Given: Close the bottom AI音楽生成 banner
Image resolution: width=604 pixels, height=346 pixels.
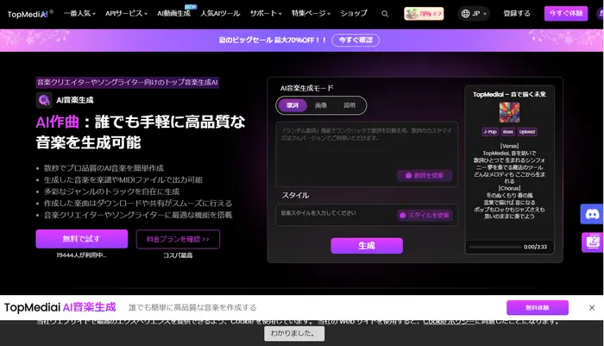Looking at the screenshot, I should 592,307.
